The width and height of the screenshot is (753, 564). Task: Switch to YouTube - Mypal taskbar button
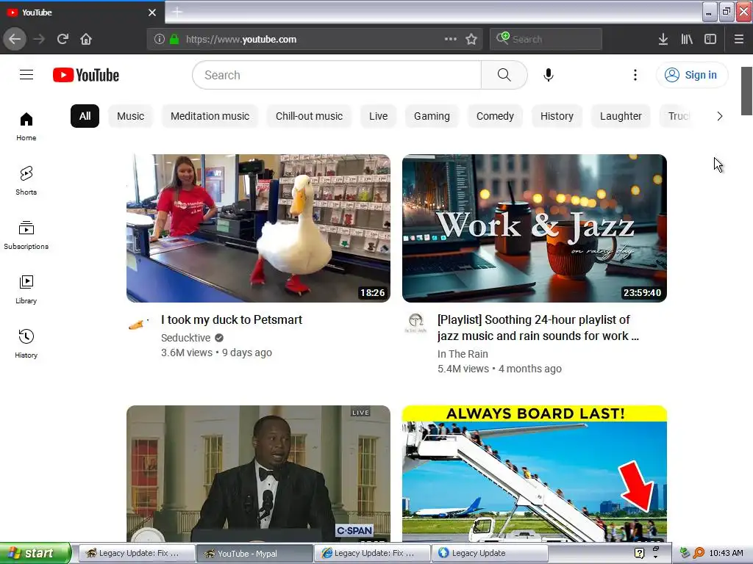(x=254, y=553)
